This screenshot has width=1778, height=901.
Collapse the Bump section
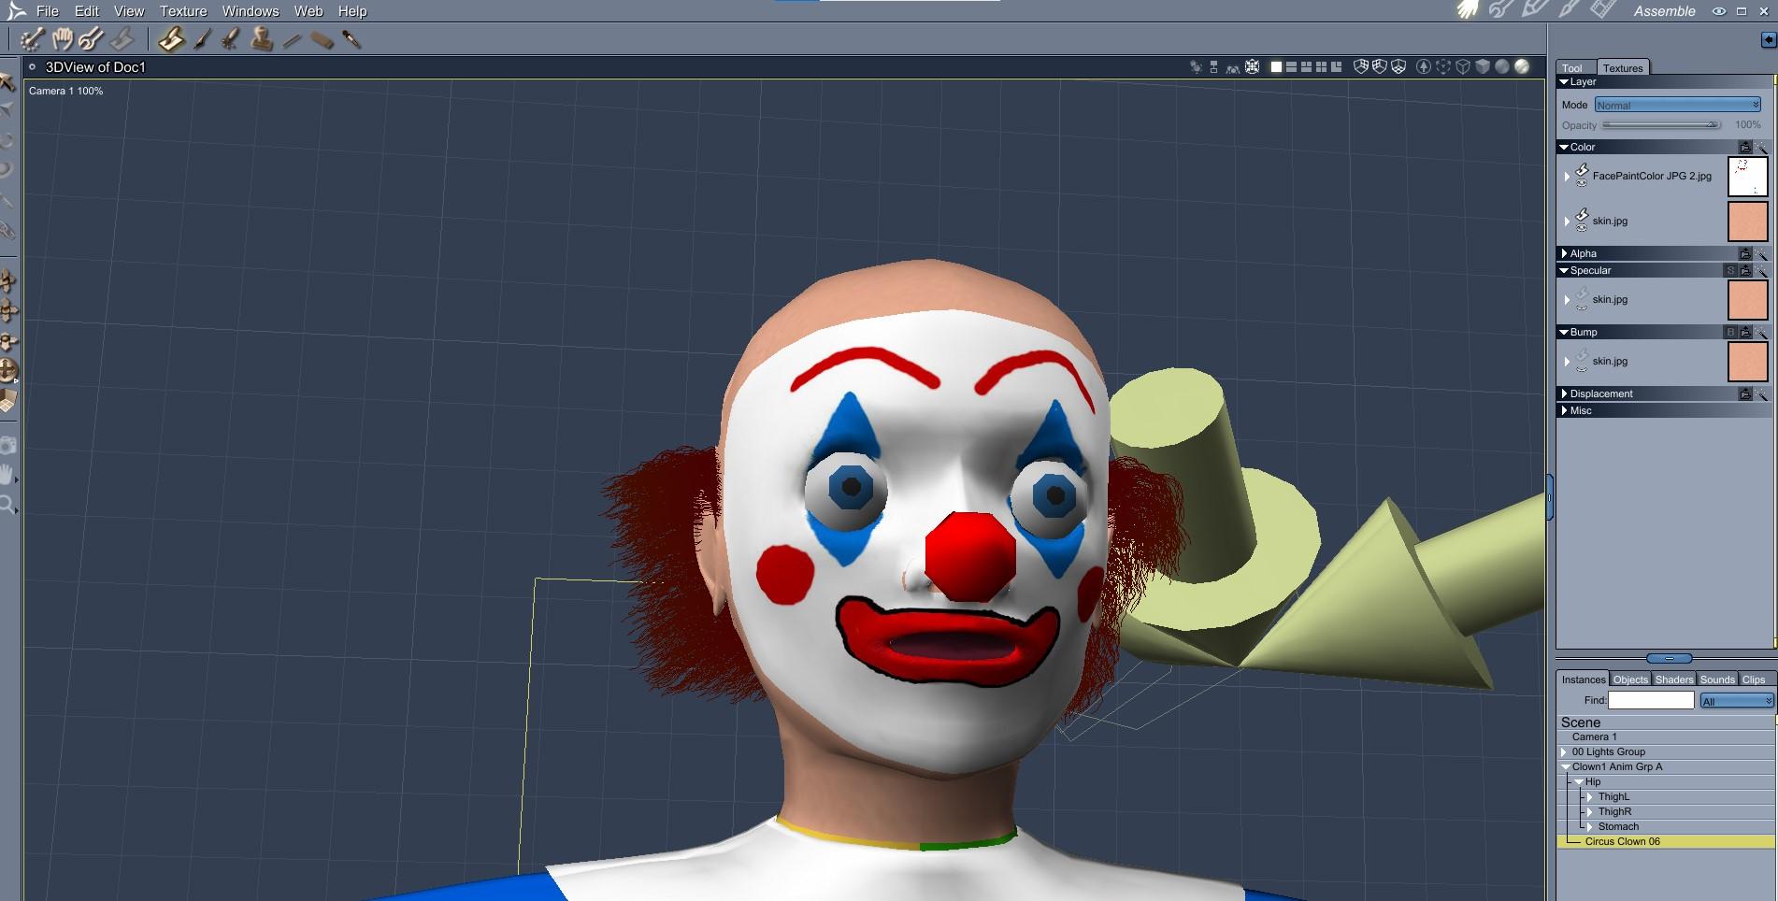coord(1564,332)
